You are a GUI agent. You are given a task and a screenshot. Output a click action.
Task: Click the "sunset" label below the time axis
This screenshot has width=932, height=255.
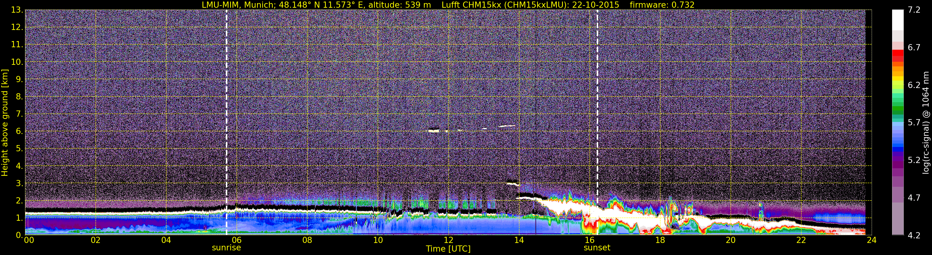click(x=597, y=248)
